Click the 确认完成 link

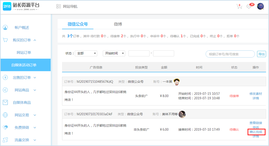click(x=256, y=132)
